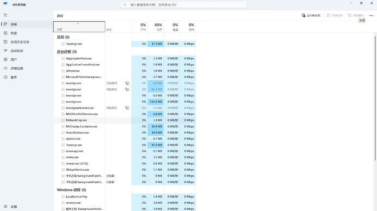Collapse the 后台进程 background processes group
The width and height of the screenshot is (377, 211).
[x=67, y=52]
